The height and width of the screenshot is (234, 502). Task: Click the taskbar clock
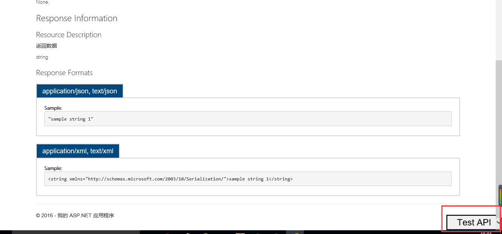point(486,233)
